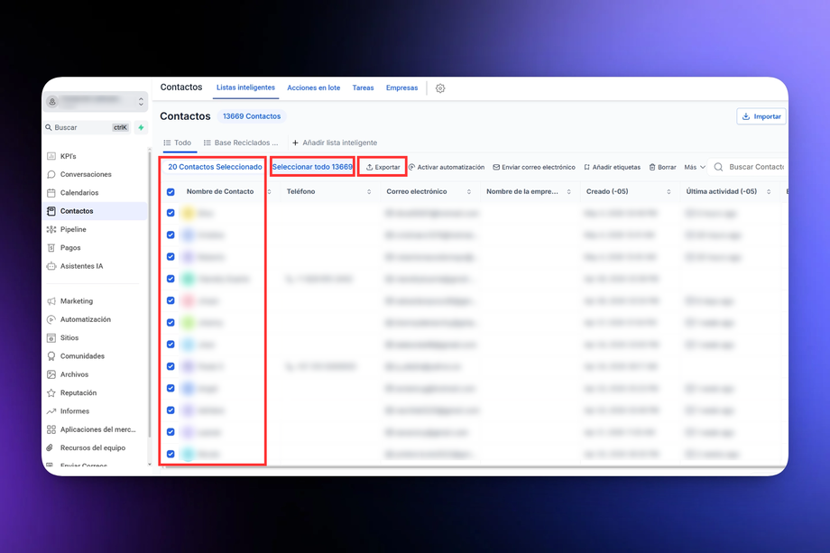This screenshot has width=830, height=553.
Task: Click the 13669 Contactos badge
Action: pyautogui.click(x=252, y=116)
